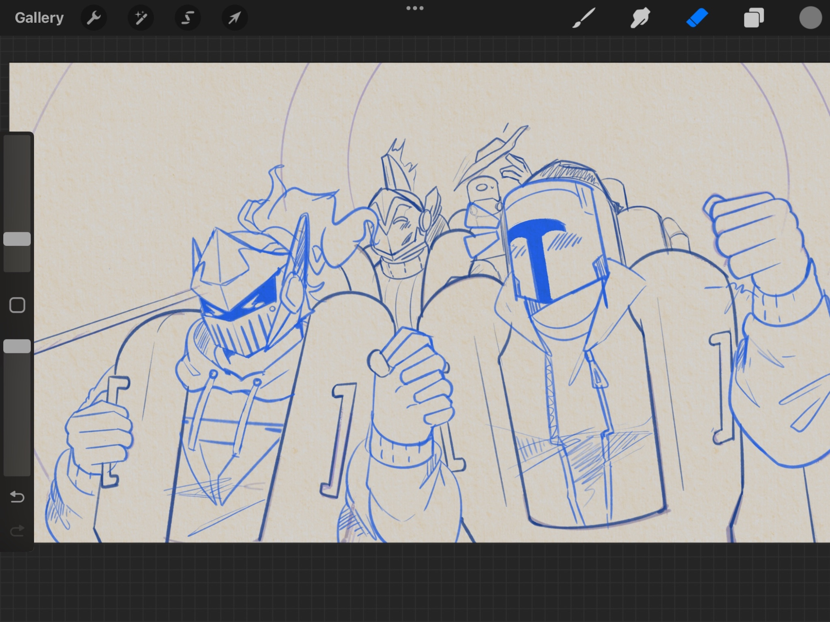The width and height of the screenshot is (830, 622).
Task: Tap the square Modify button on sidebar
Action: (x=17, y=305)
